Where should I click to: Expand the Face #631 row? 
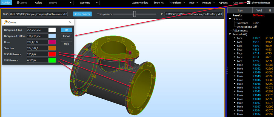235,57
